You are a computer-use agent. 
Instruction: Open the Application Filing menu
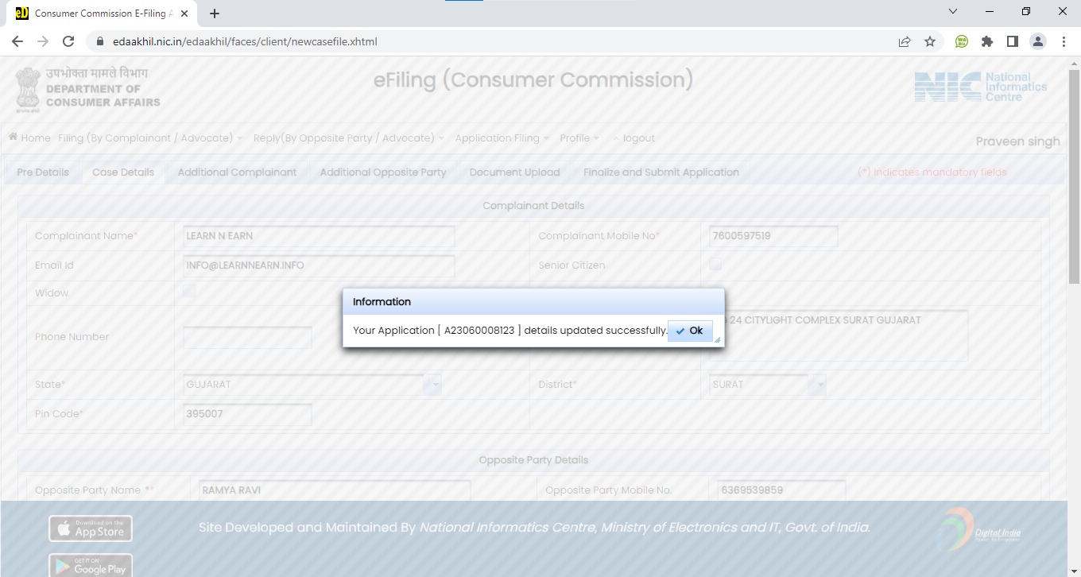click(502, 138)
